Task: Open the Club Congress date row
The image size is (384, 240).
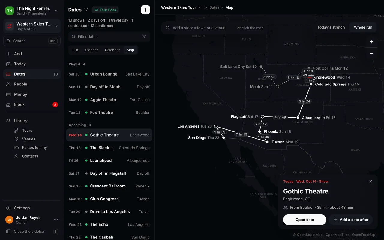Action: 109,199
